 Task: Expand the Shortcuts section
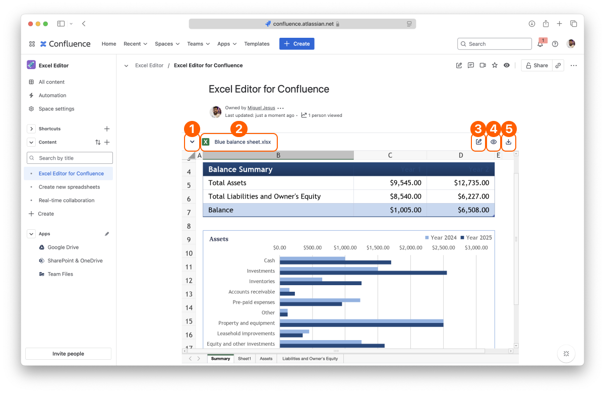pyautogui.click(x=31, y=129)
